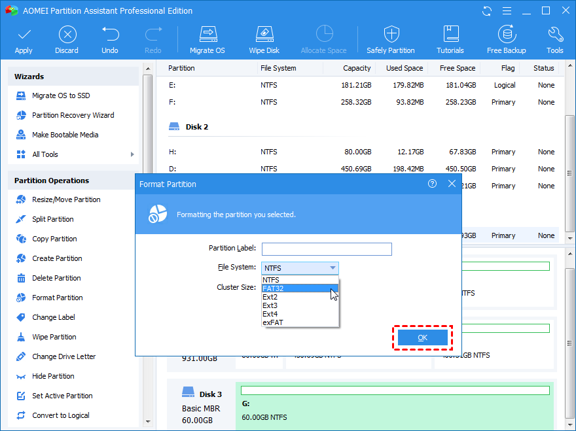The width and height of the screenshot is (576, 431).
Task: Sort by the File System column header
Action: coord(278,68)
